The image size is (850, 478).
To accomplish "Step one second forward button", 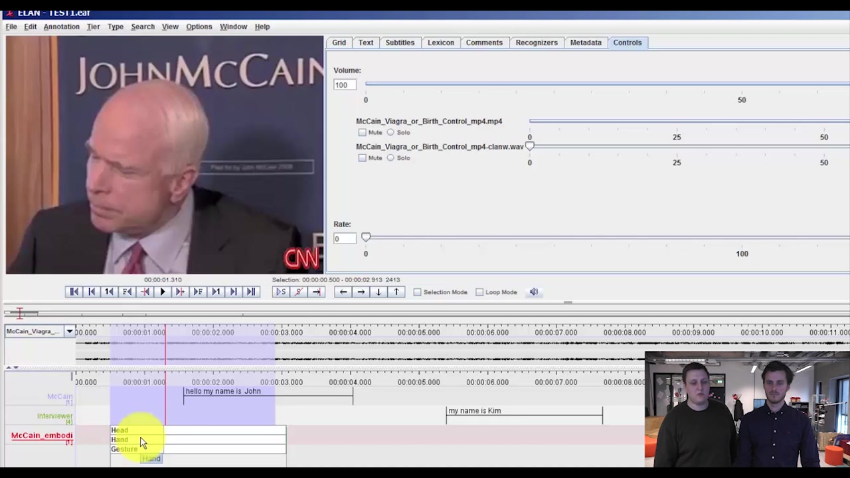I will 216,292.
